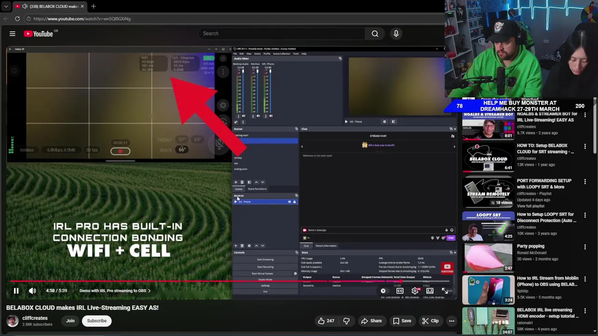The height and width of the screenshot is (336, 598).
Task: Click the sidebar recommendations scrollbar
Action: click(595, 125)
